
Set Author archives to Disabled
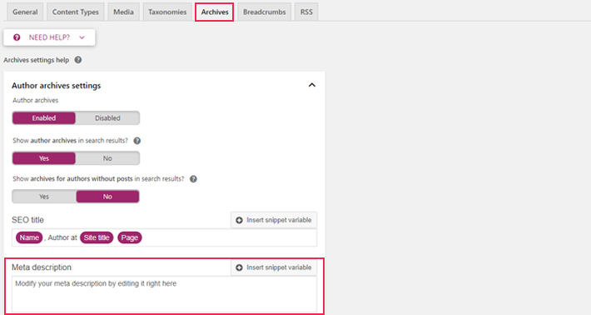(x=107, y=118)
